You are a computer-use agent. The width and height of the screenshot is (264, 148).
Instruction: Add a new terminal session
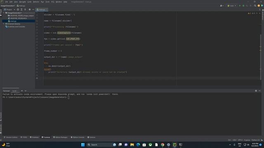tap(22, 91)
